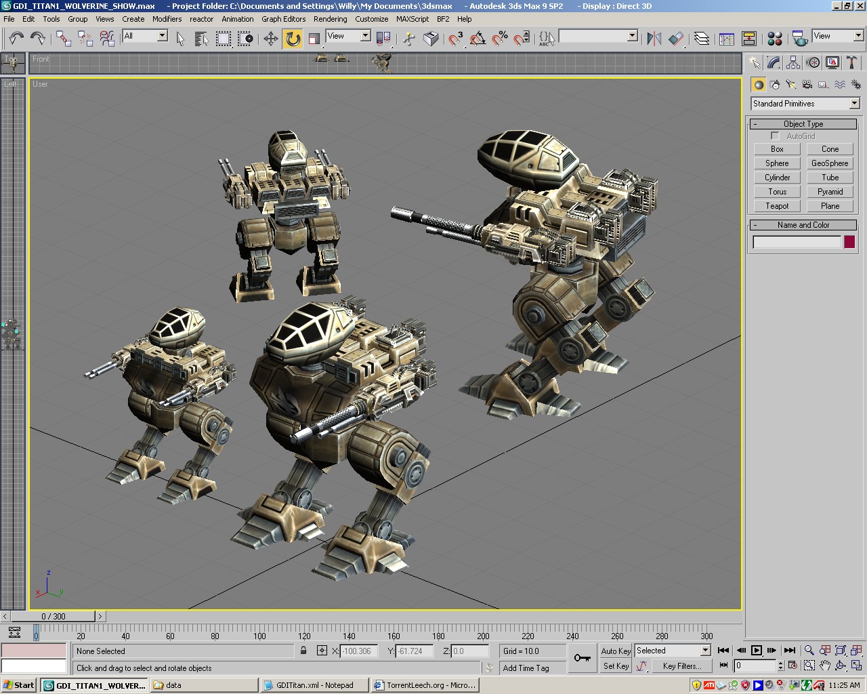Switch to Display command panel tab
867x694 pixels.
[832, 63]
